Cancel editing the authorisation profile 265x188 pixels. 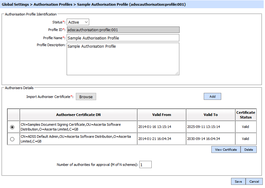click(254, 181)
